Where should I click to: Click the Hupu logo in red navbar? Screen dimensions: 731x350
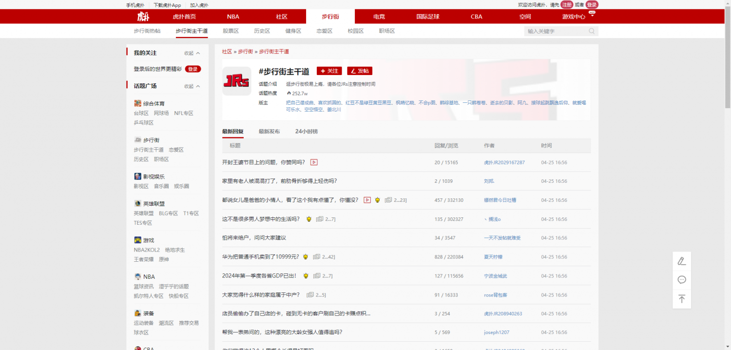(143, 17)
